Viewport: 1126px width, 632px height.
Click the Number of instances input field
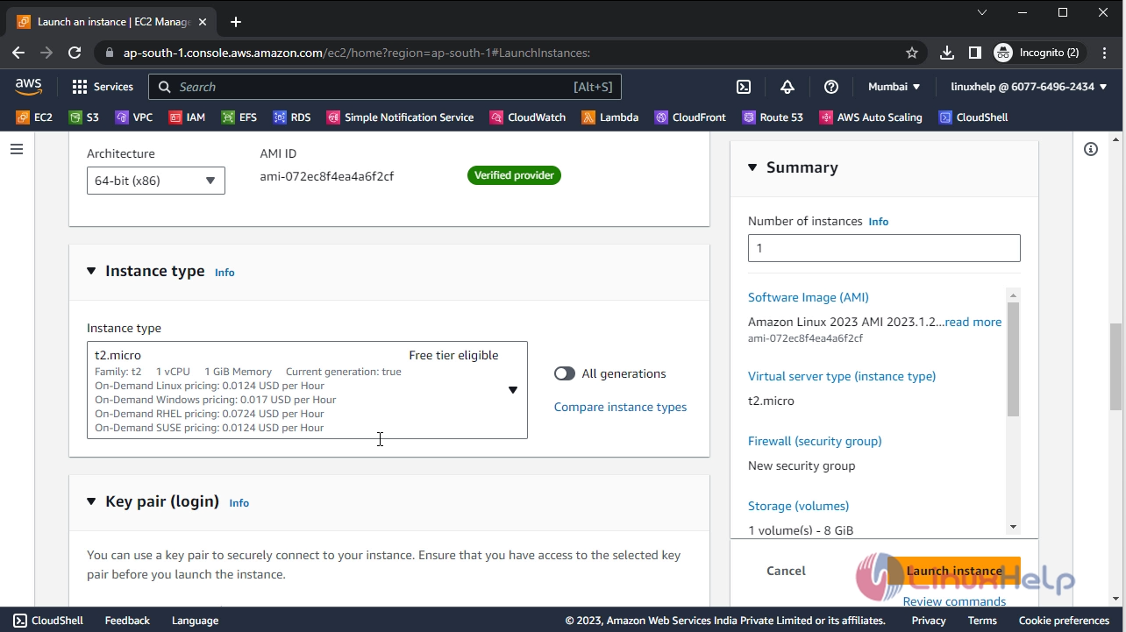[884, 248]
